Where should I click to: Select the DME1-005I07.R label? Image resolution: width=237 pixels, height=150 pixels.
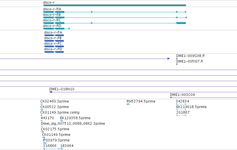tap(190, 61)
